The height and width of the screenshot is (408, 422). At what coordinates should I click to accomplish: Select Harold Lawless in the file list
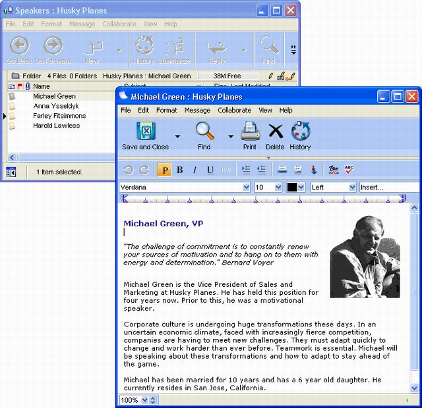(x=56, y=126)
